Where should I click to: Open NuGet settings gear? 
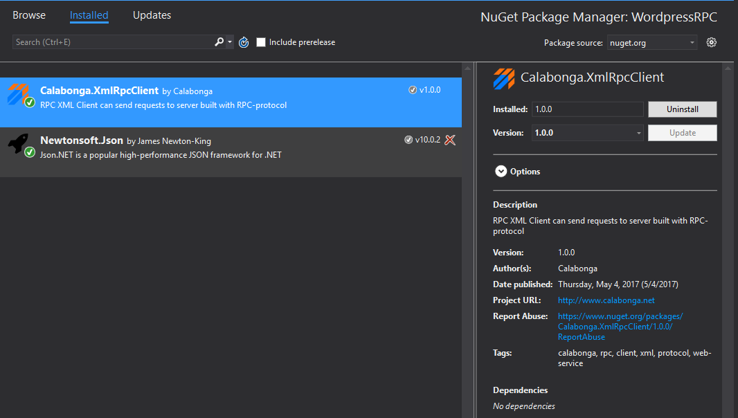click(712, 42)
